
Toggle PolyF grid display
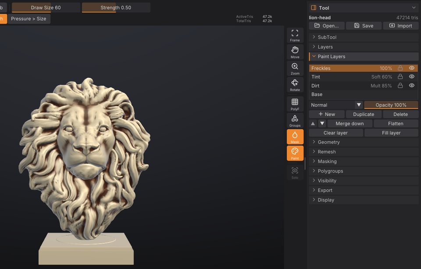[295, 104]
